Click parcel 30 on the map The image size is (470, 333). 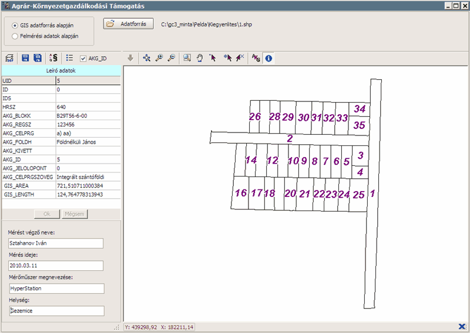pos(303,118)
